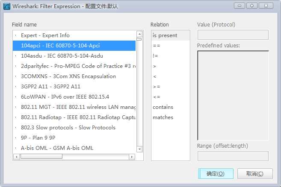Expand the 3GPP2 A11 protocol node

coord(16,87)
